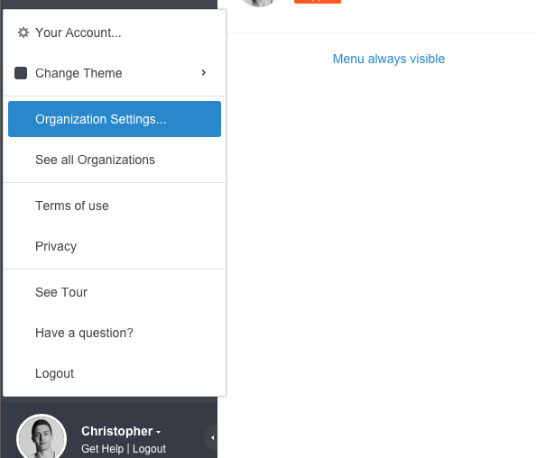Image resolution: width=536 pixels, height=458 pixels.
Task: Collapse the sidebar with the arrow toggle
Action: coord(212,437)
